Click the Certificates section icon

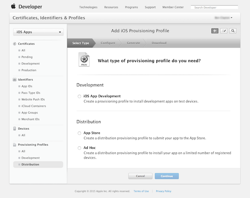point(14,43)
